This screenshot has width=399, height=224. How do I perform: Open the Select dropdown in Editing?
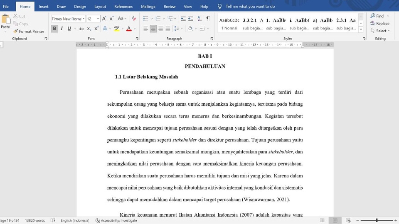coord(380,31)
